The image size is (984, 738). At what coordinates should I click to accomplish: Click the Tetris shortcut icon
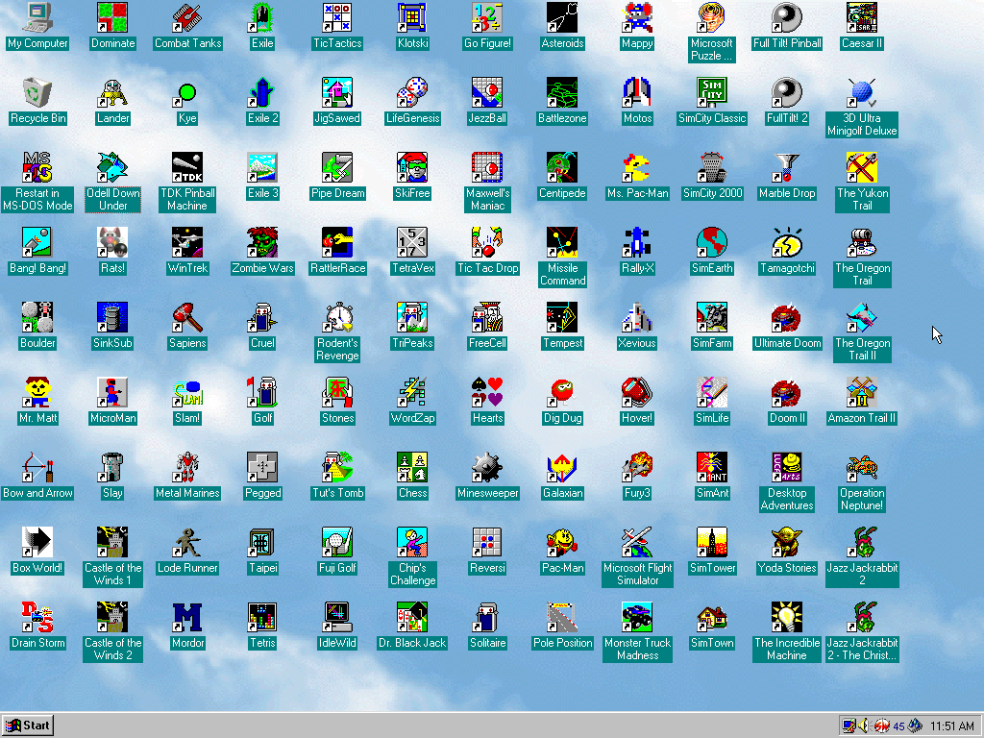(262, 616)
